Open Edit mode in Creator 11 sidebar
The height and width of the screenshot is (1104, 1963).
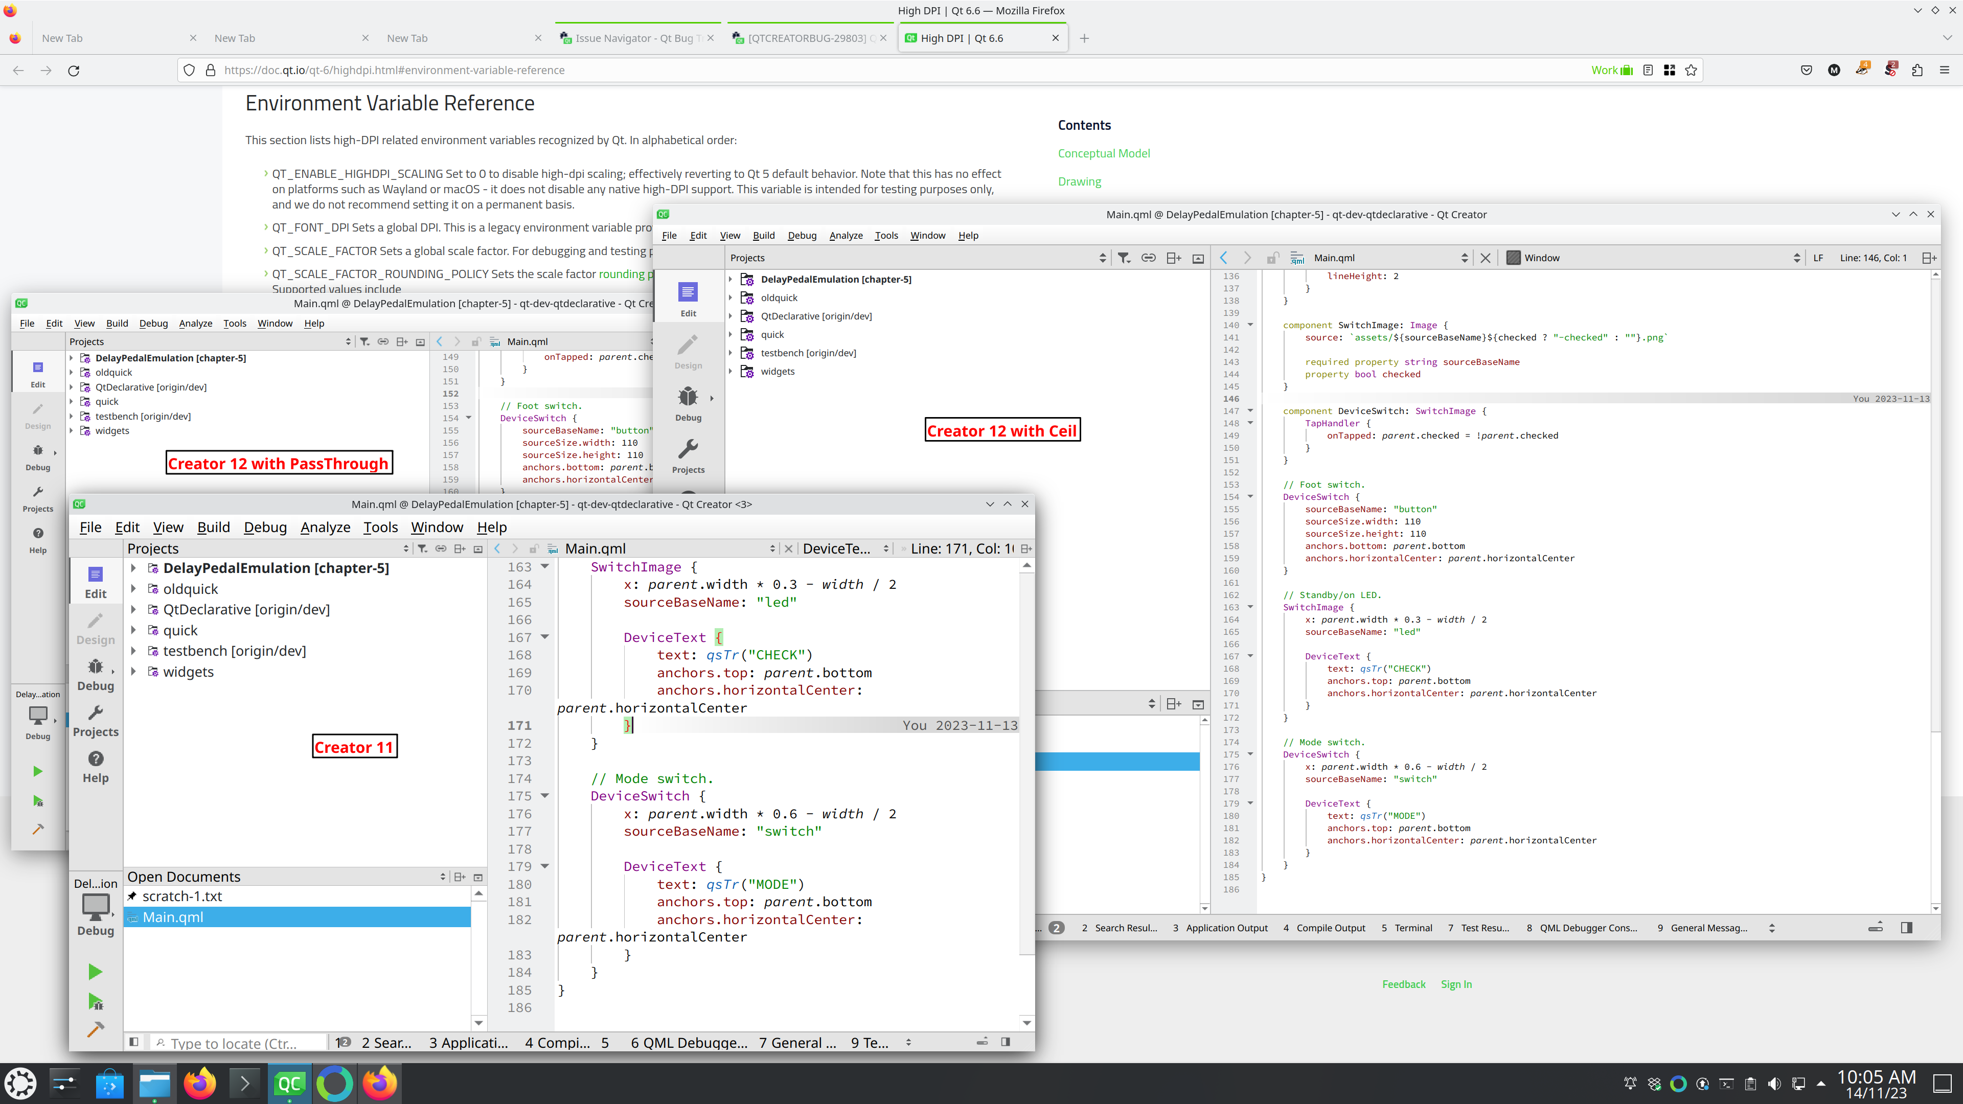click(95, 581)
